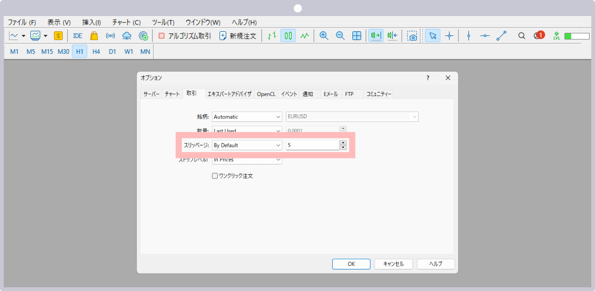Switch to bar chart view
Screen dimensions: 595x291
pos(272,36)
